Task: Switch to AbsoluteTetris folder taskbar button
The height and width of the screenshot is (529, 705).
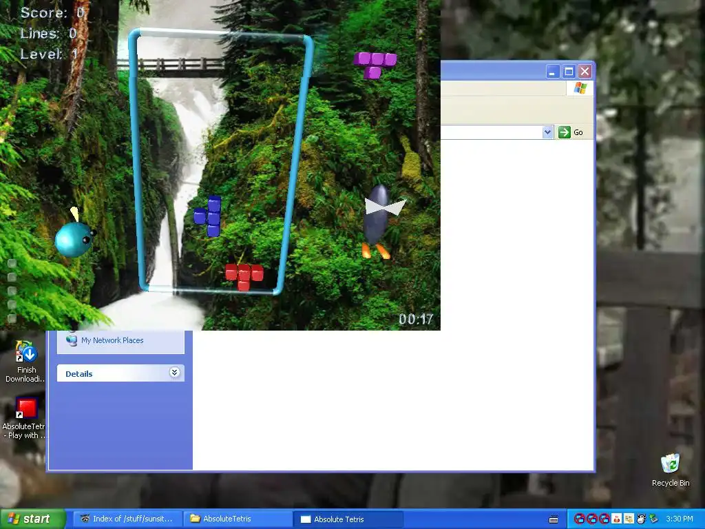Action: (238, 519)
